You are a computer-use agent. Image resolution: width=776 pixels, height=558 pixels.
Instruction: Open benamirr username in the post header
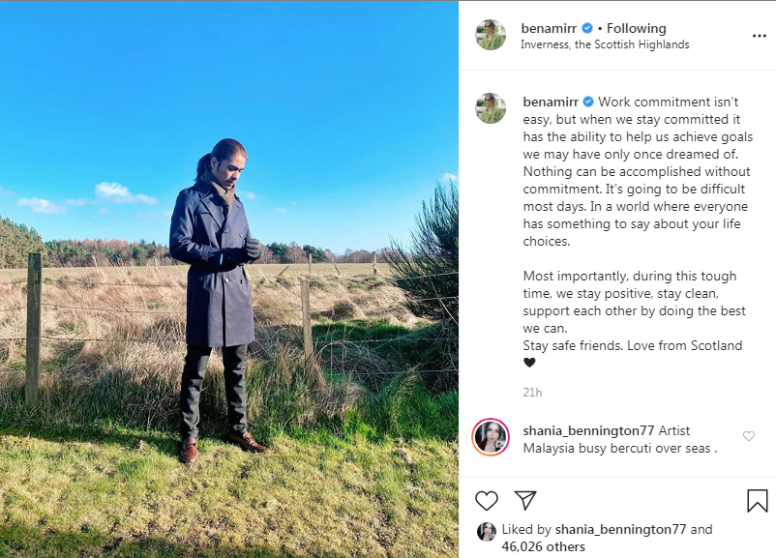(549, 28)
